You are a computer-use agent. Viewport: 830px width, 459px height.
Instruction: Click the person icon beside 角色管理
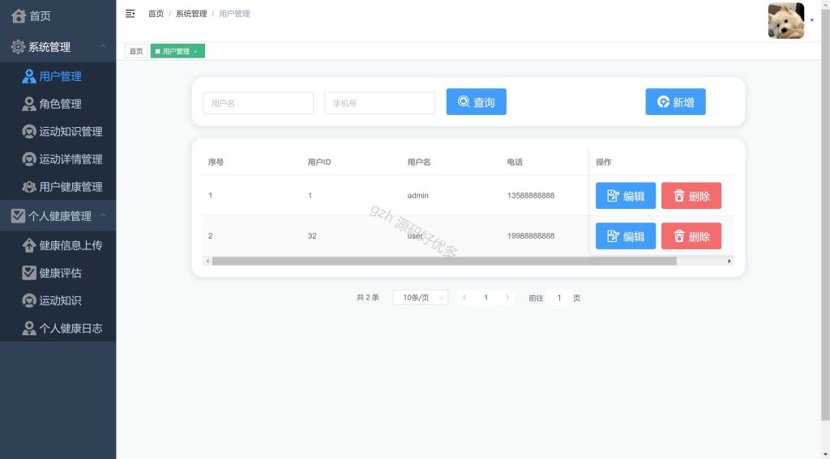(x=29, y=104)
